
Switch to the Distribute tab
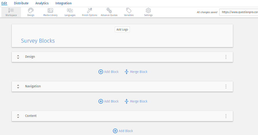pyautogui.click(x=21, y=3)
